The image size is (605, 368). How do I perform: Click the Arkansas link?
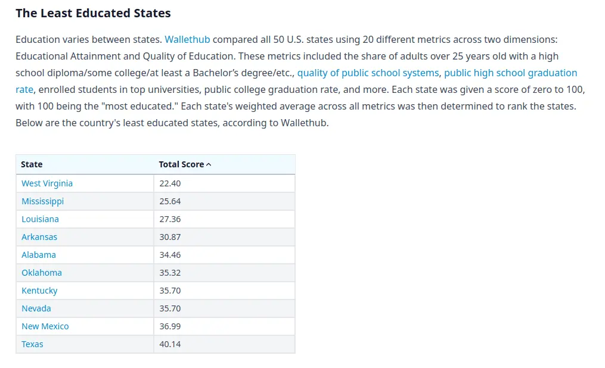[39, 237]
